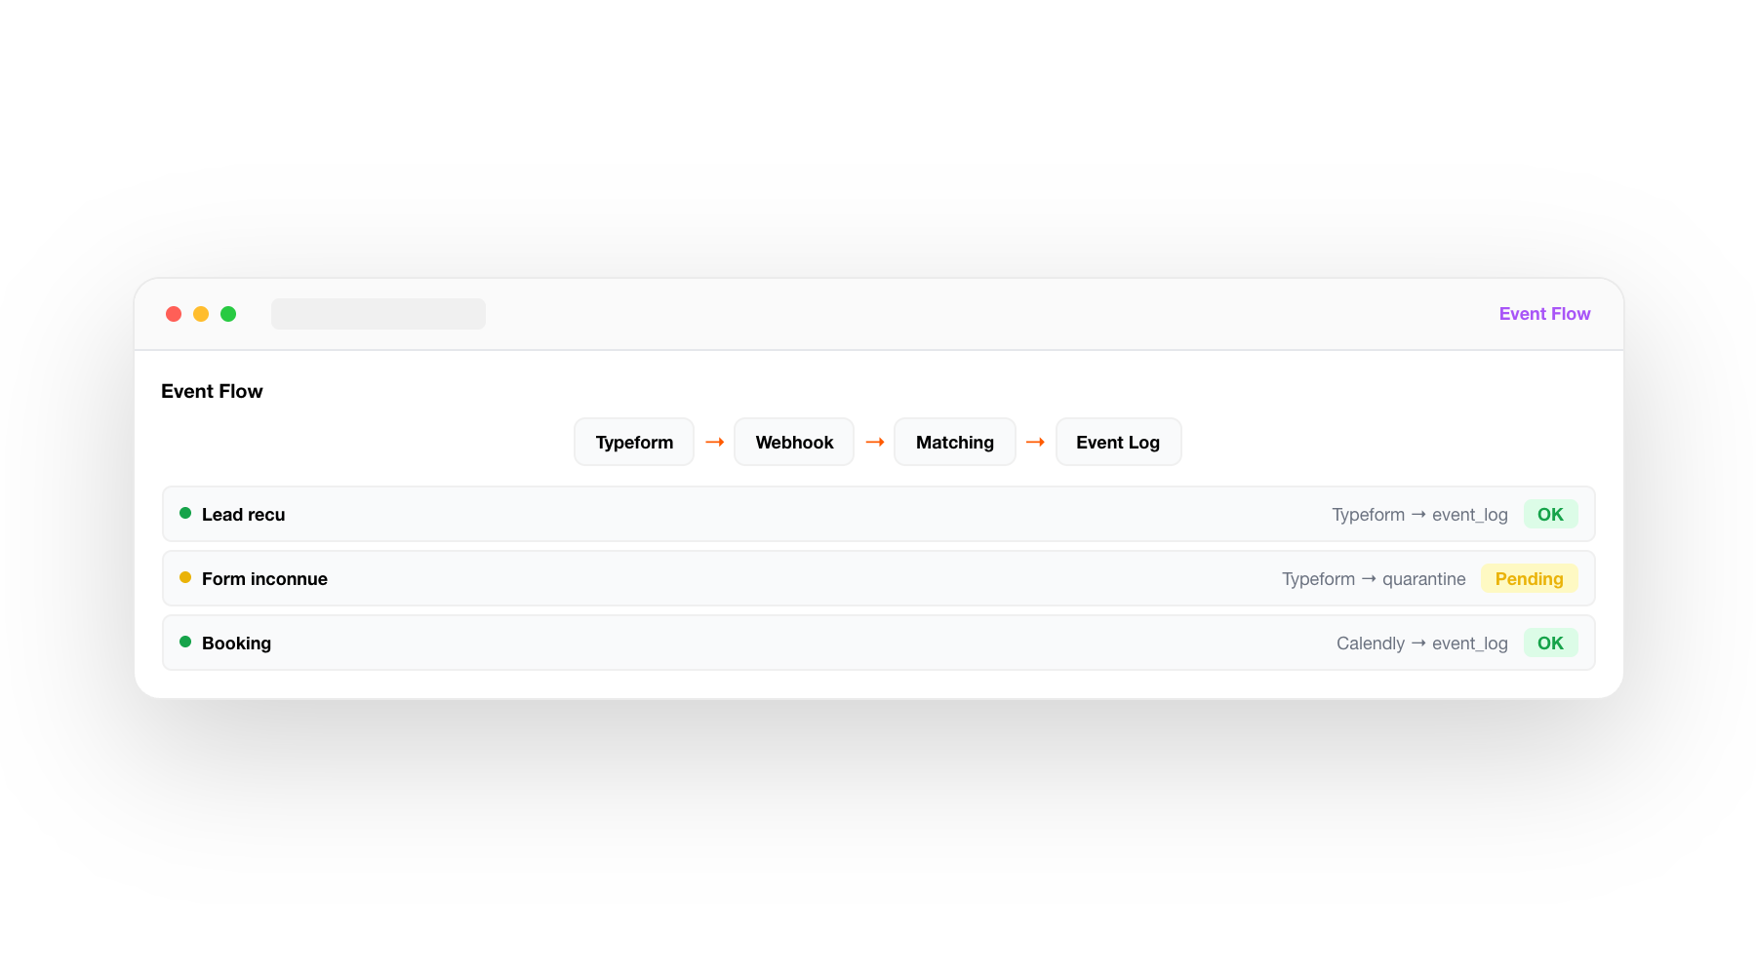Click the green status dot for Lead recu

185,512
